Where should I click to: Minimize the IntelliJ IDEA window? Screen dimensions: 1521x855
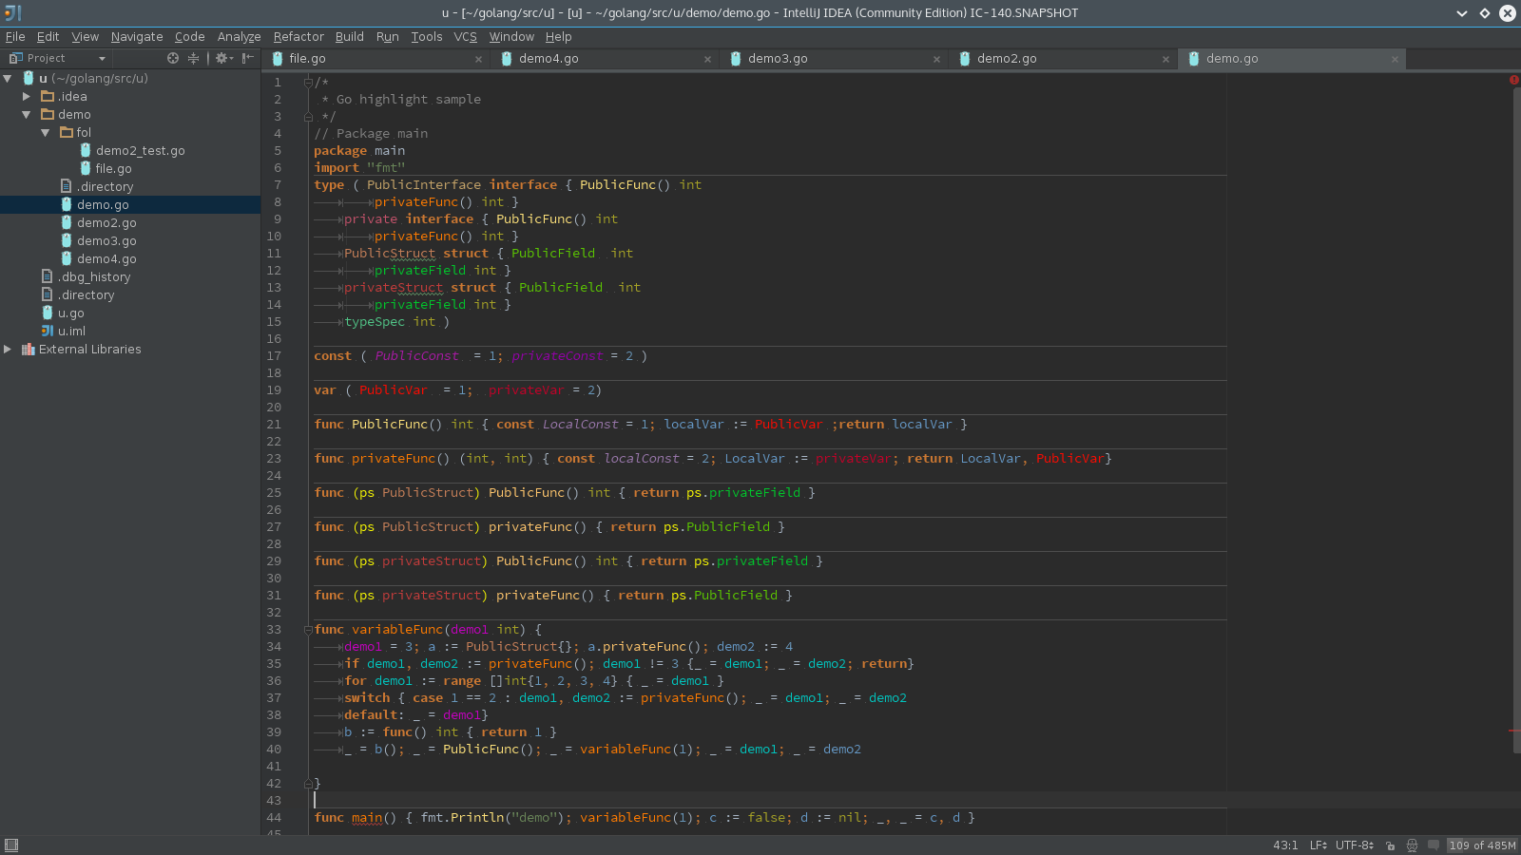click(x=1462, y=13)
